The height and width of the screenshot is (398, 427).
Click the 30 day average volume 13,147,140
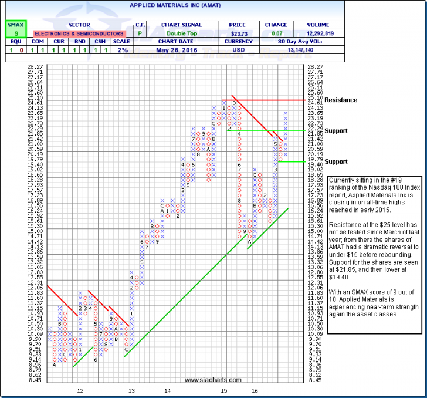click(318, 50)
